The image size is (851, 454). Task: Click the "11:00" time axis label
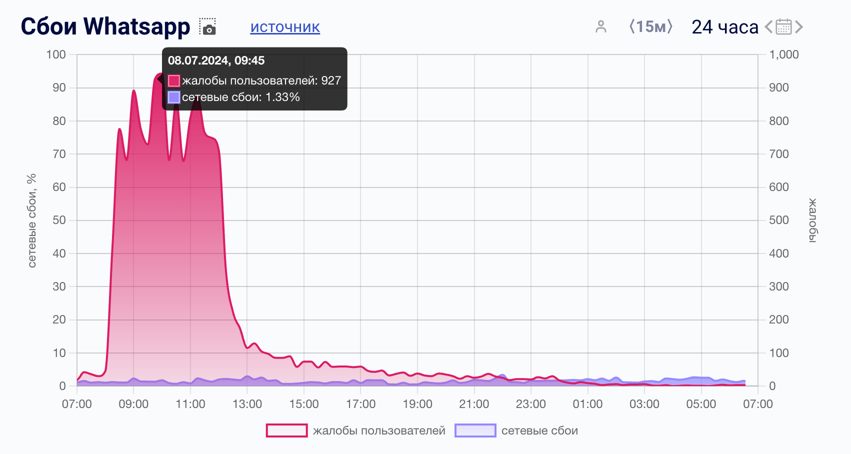point(190,404)
